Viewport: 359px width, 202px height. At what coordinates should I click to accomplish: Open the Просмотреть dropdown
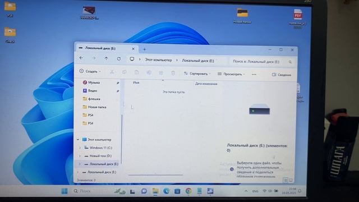point(231,74)
